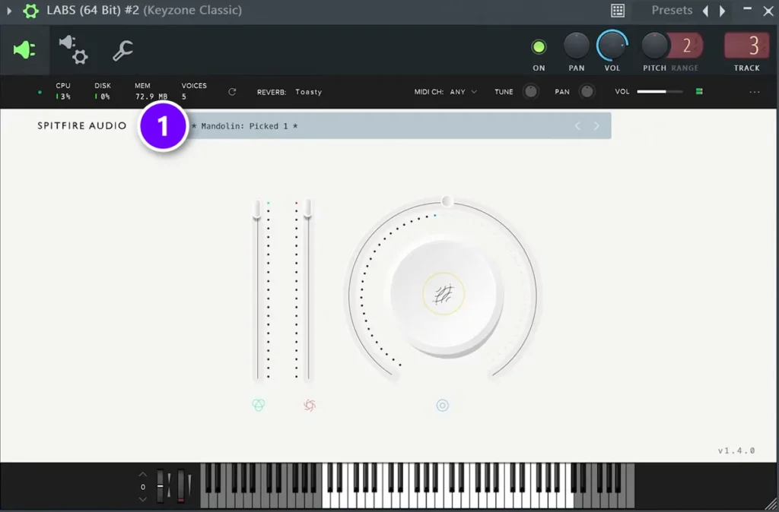Screen dimensions: 779x512
Task: Click the channel PITCH knob
Action: click(x=654, y=46)
